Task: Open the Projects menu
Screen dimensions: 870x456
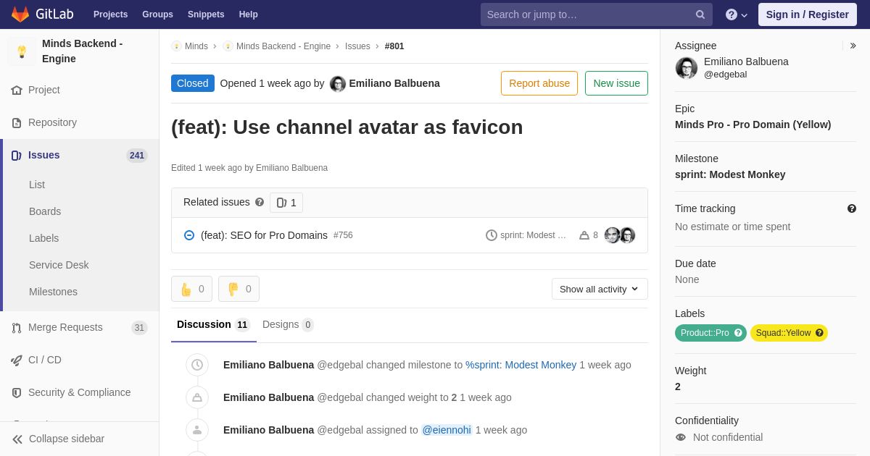Action: 110,14
